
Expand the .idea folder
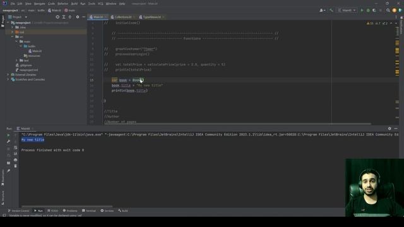[13, 27]
